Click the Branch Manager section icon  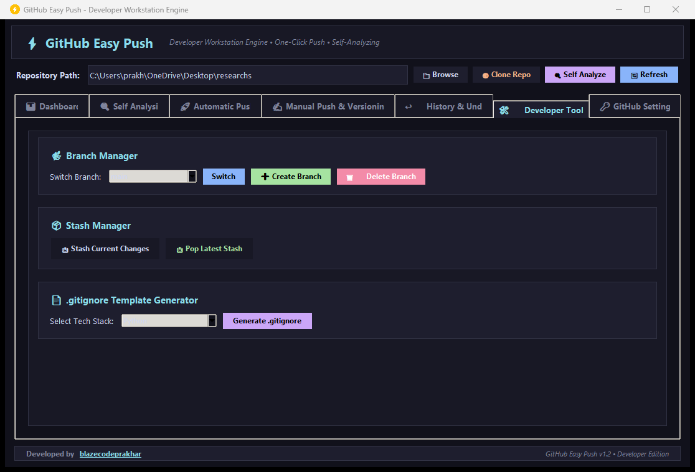(57, 156)
